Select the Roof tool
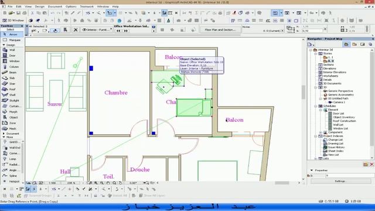Image resolution: width=375 pixels, height=211 pixels. pyautogui.click(x=12, y=89)
